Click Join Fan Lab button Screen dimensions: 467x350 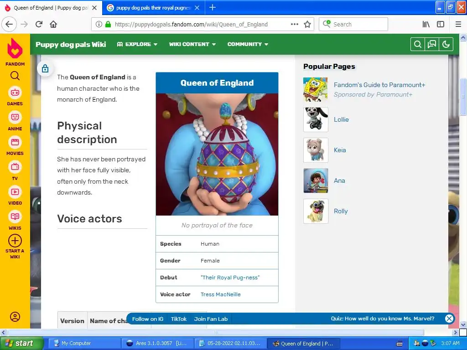211,319
